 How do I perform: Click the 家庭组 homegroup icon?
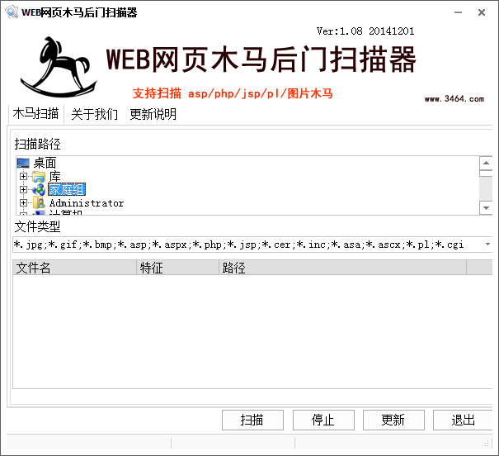coord(39,189)
